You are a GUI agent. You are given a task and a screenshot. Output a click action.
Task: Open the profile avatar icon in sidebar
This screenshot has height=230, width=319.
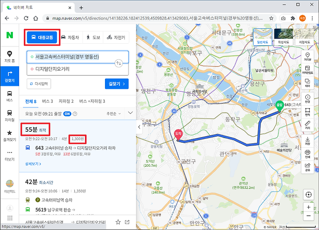(x=10, y=208)
